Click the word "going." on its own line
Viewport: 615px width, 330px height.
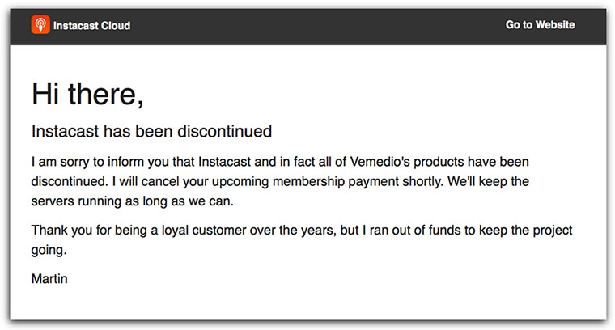[x=49, y=251]
